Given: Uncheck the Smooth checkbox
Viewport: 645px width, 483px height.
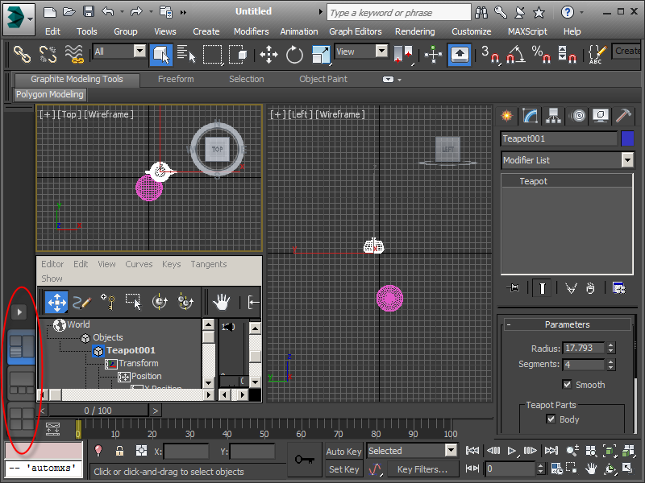Looking at the screenshot, I should [567, 385].
